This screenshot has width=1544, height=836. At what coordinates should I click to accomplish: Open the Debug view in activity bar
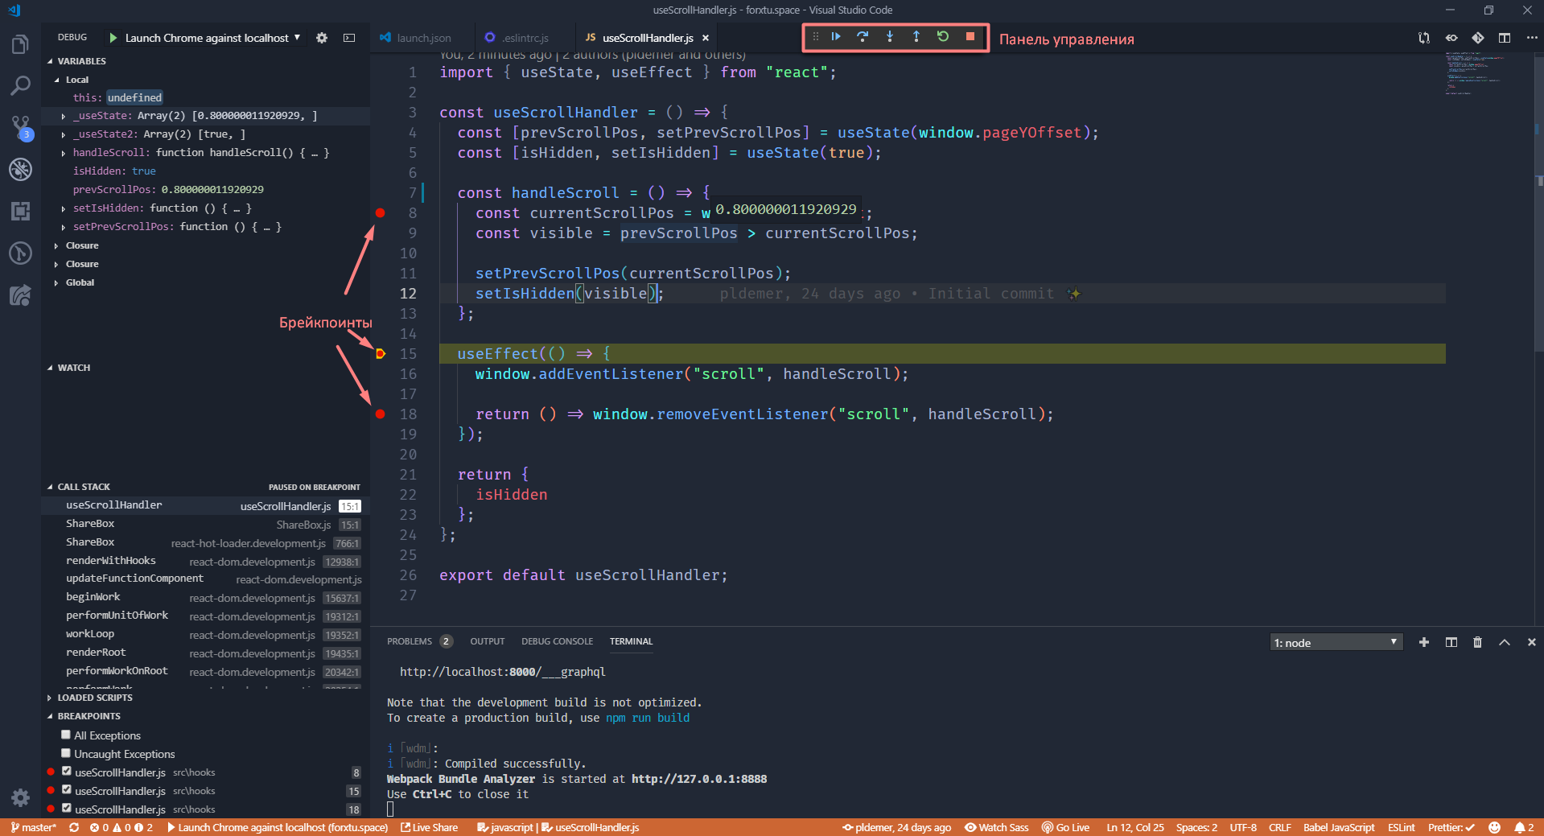pos(20,169)
